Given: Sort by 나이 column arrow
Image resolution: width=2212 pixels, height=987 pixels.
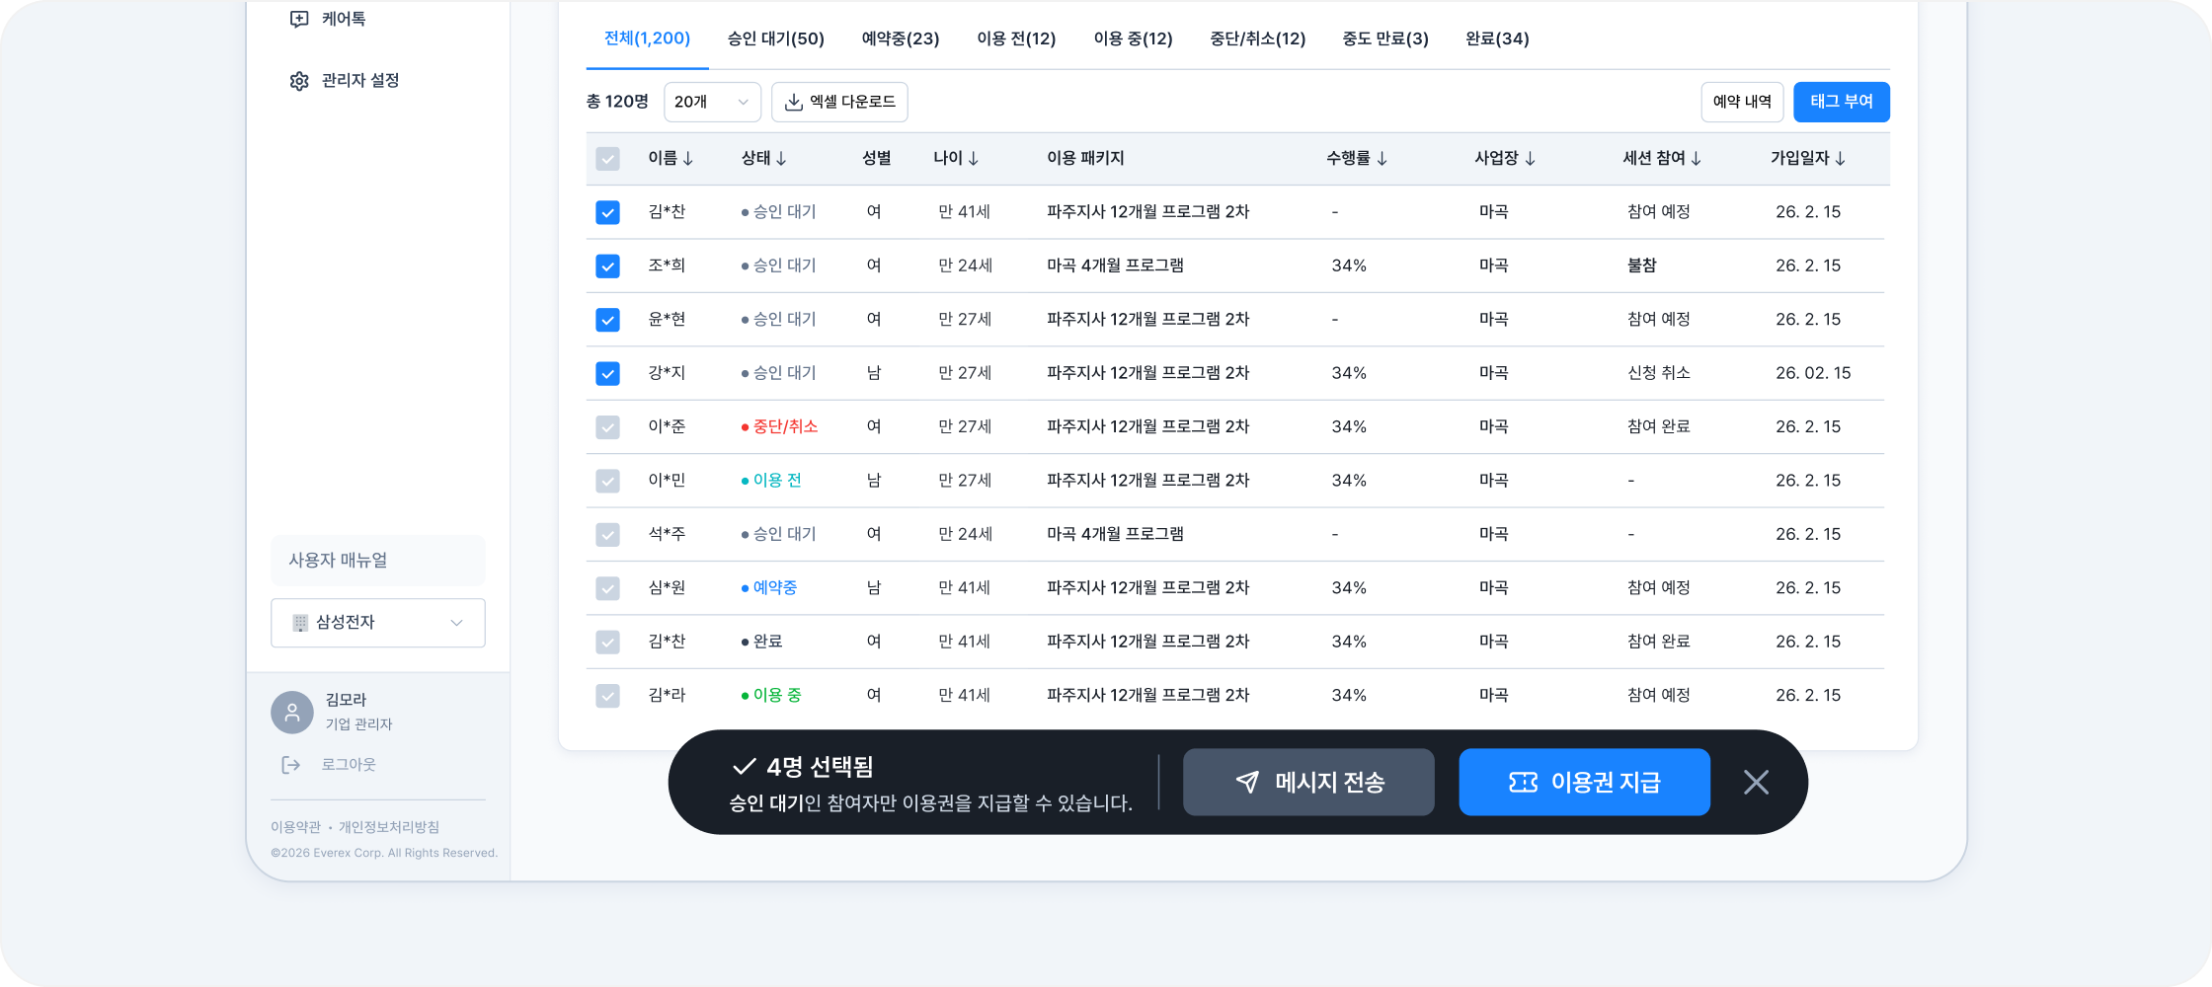Looking at the screenshot, I should pyautogui.click(x=974, y=159).
